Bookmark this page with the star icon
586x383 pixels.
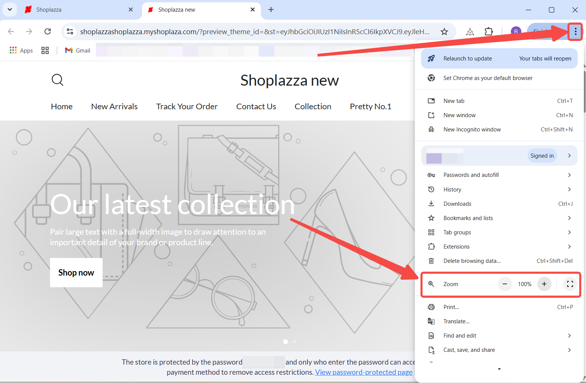[x=444, y=32]
